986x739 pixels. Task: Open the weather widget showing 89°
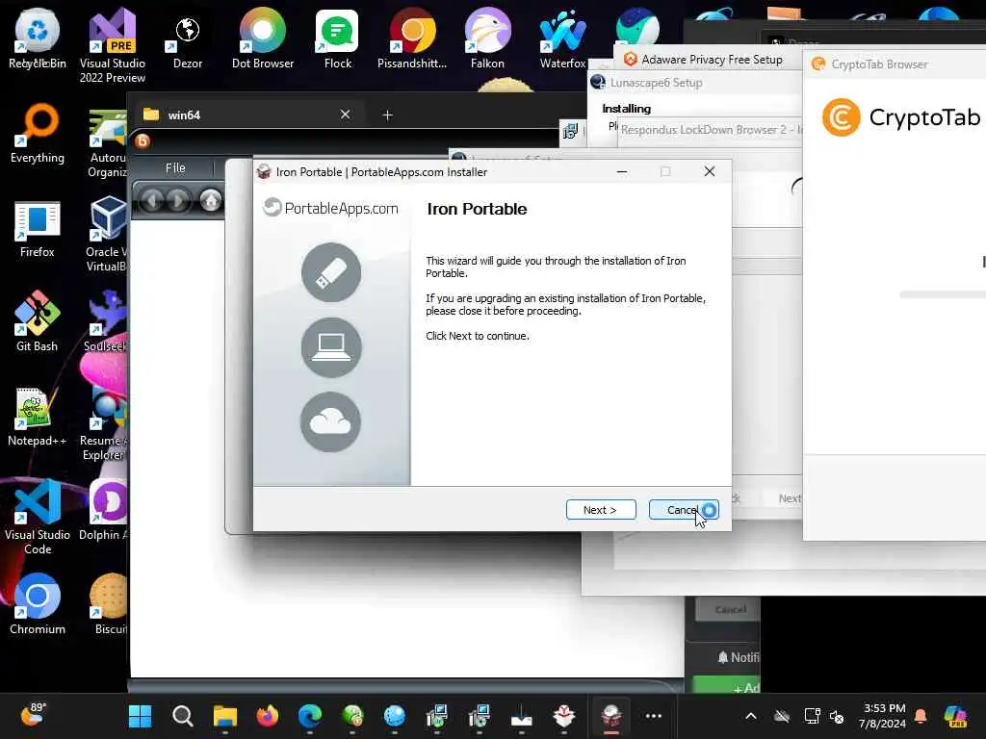(33, 715)
